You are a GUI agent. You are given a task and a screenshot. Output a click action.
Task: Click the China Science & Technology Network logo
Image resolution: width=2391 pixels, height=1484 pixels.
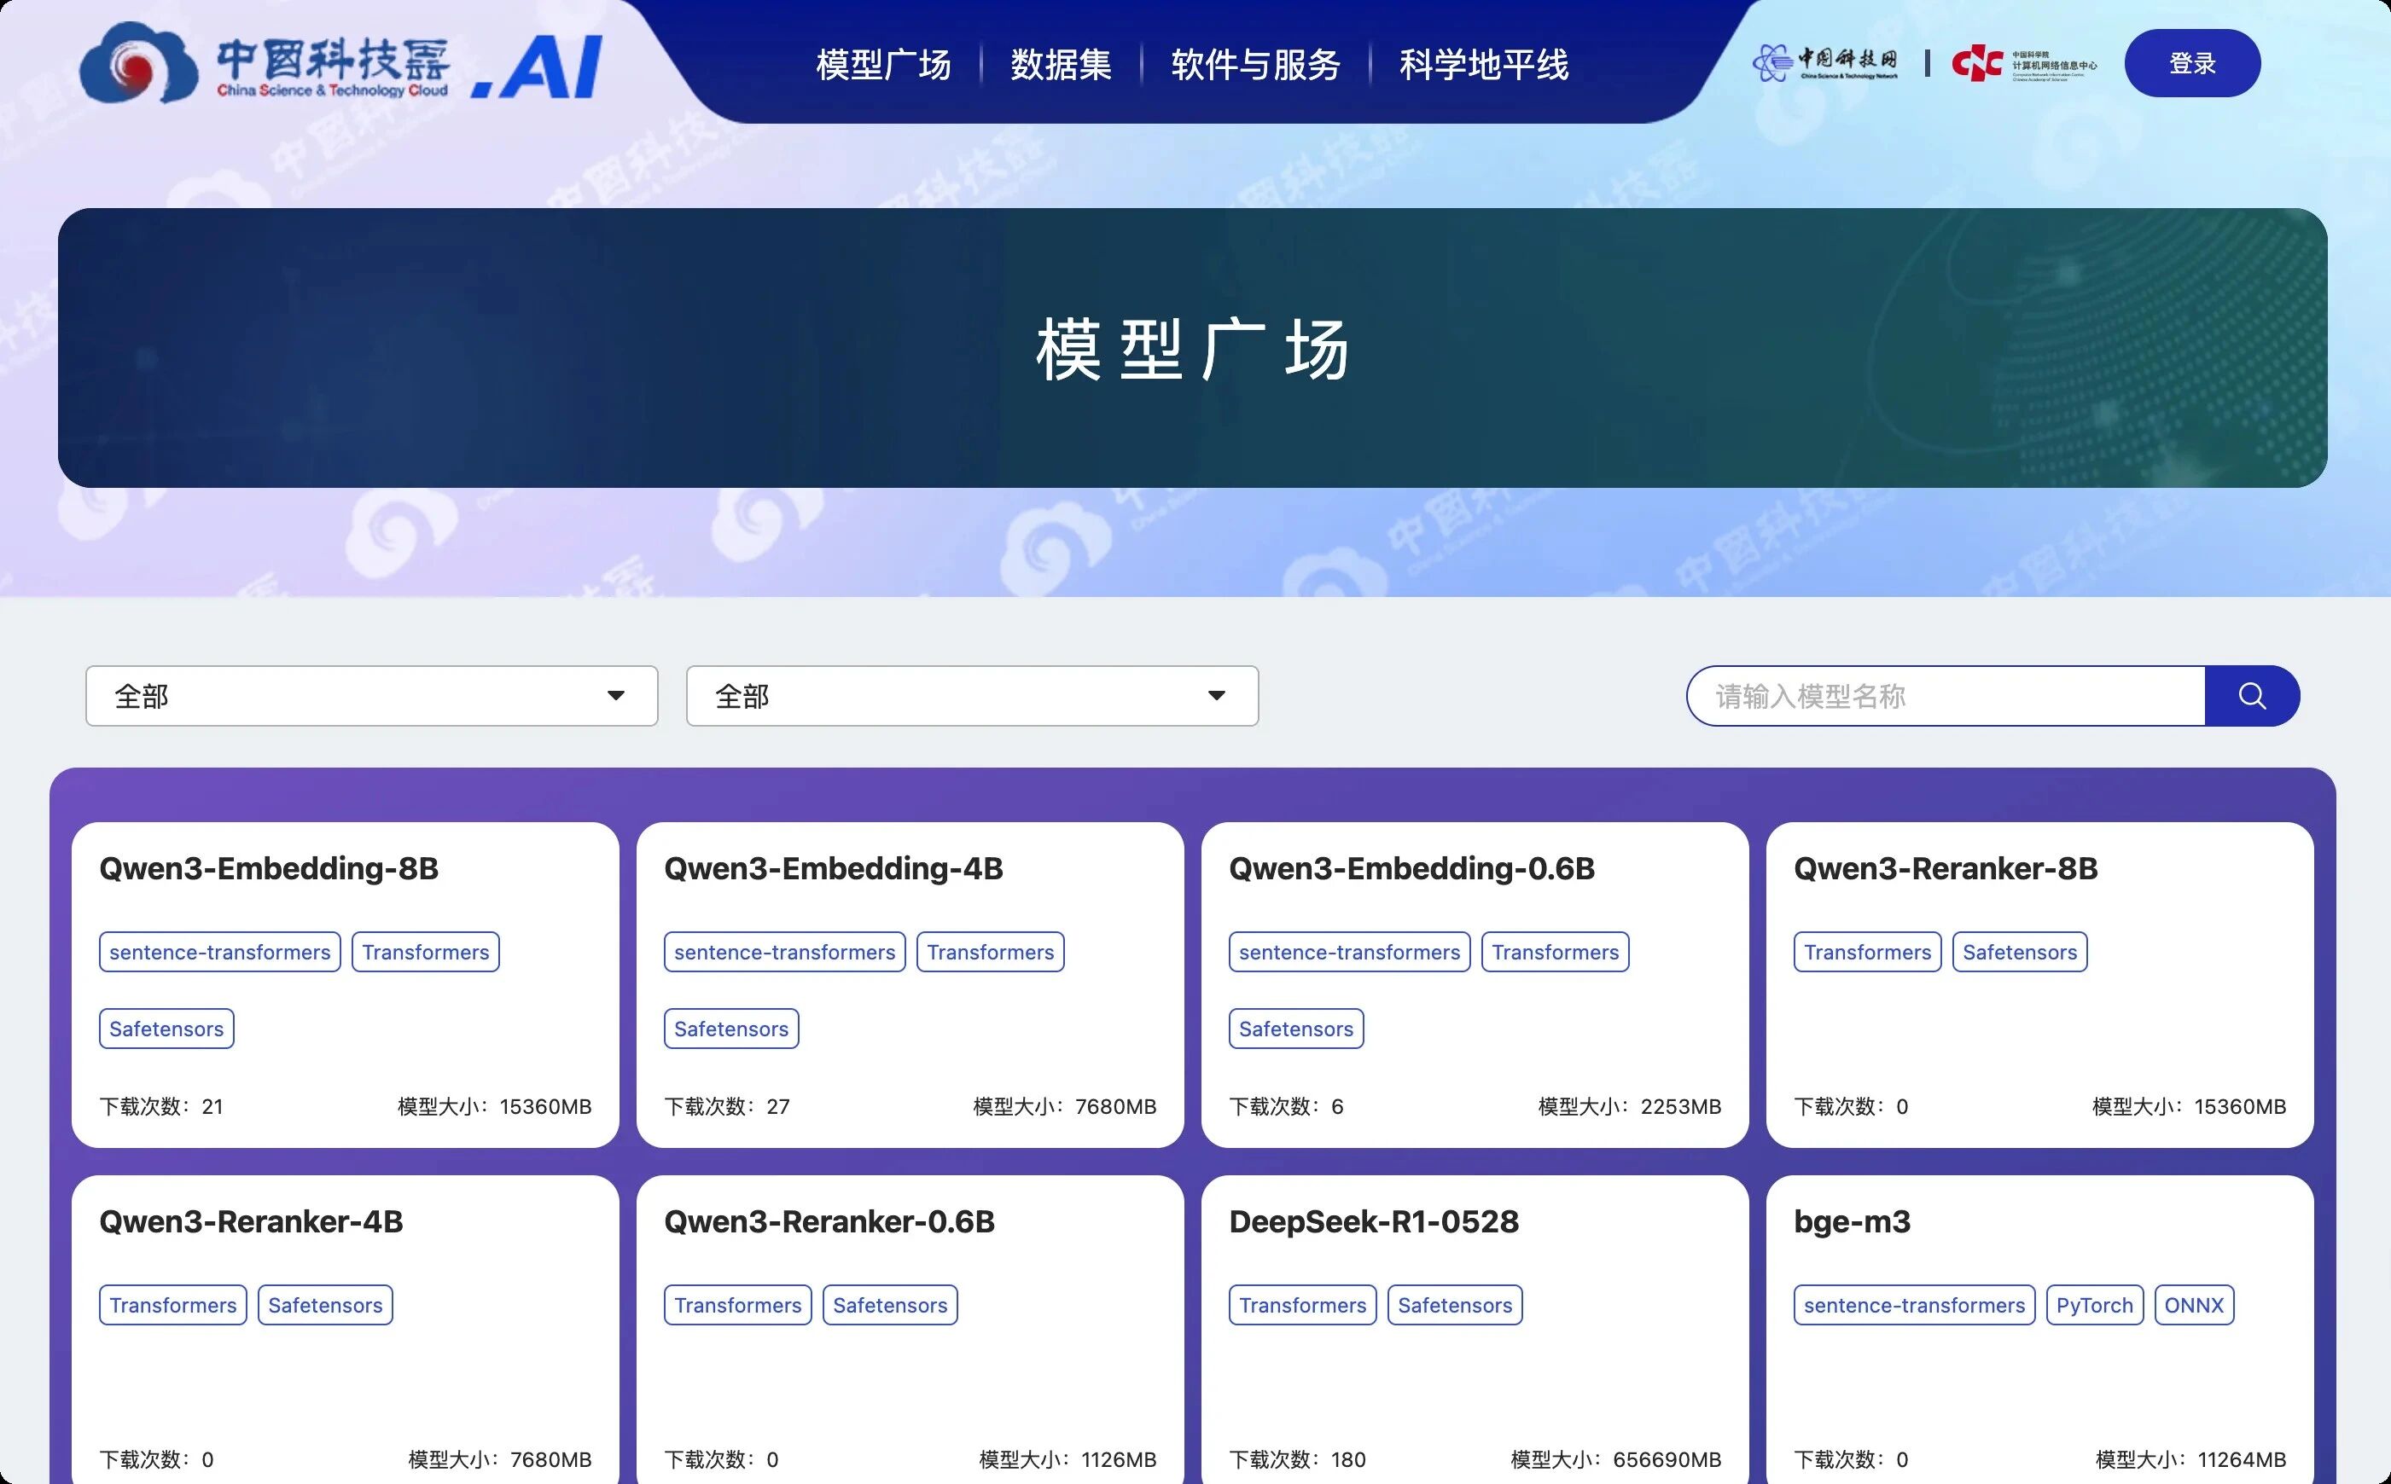click(1824, 63)
